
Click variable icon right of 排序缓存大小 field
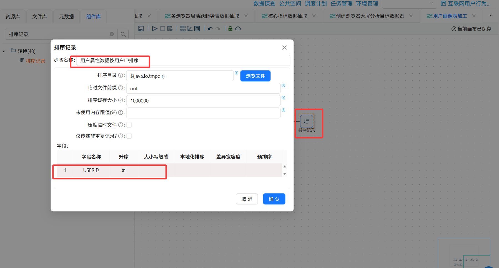coord(283,97)
